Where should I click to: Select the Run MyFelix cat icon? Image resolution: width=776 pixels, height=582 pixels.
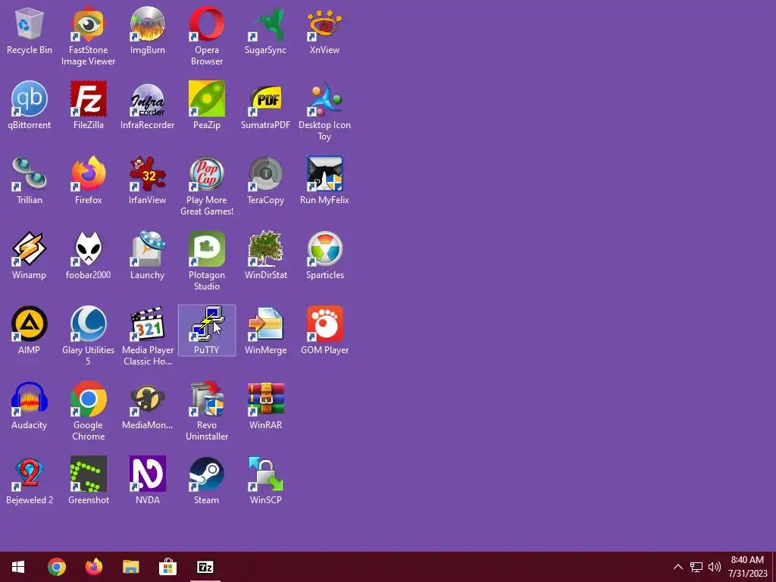point(324,180)
